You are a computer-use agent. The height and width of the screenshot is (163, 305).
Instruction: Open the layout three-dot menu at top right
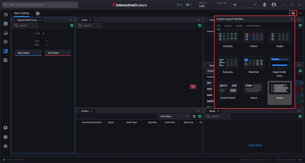tap(300, 13)
